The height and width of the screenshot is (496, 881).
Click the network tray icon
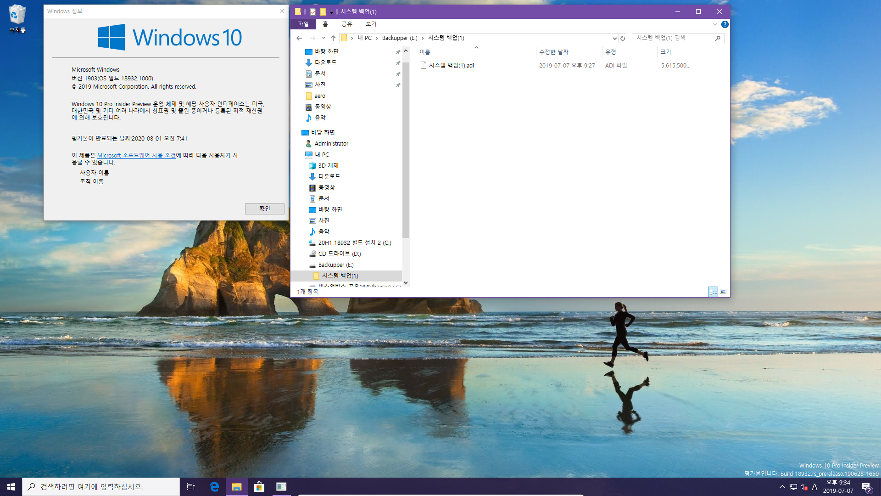793,487
